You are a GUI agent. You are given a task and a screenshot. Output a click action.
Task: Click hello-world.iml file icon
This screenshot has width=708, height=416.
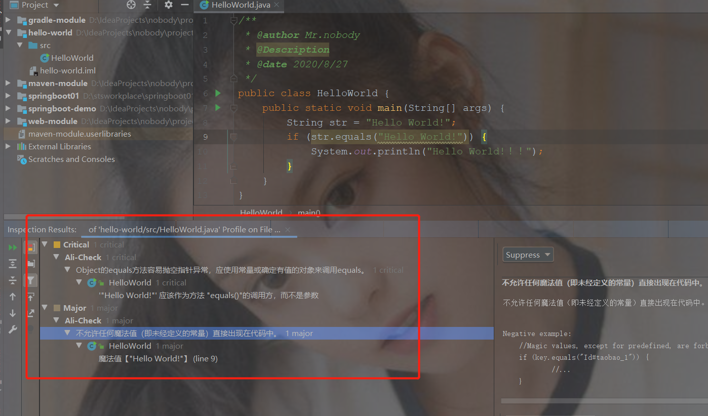(34, 71)
